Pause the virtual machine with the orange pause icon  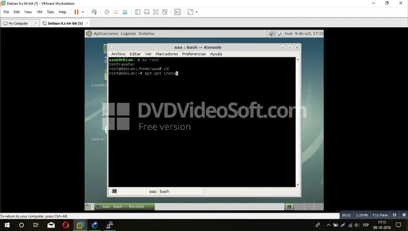tap(76, 12)
